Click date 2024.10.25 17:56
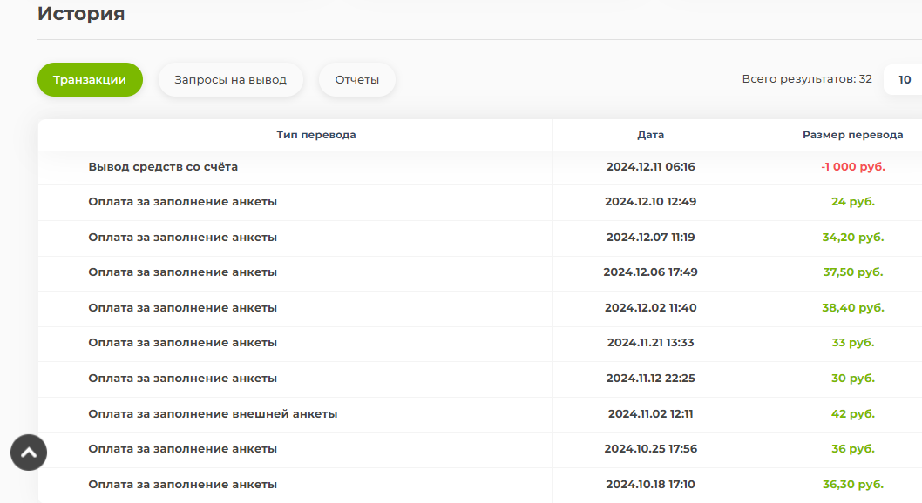The image size is (922, 503). click(650, 448)
